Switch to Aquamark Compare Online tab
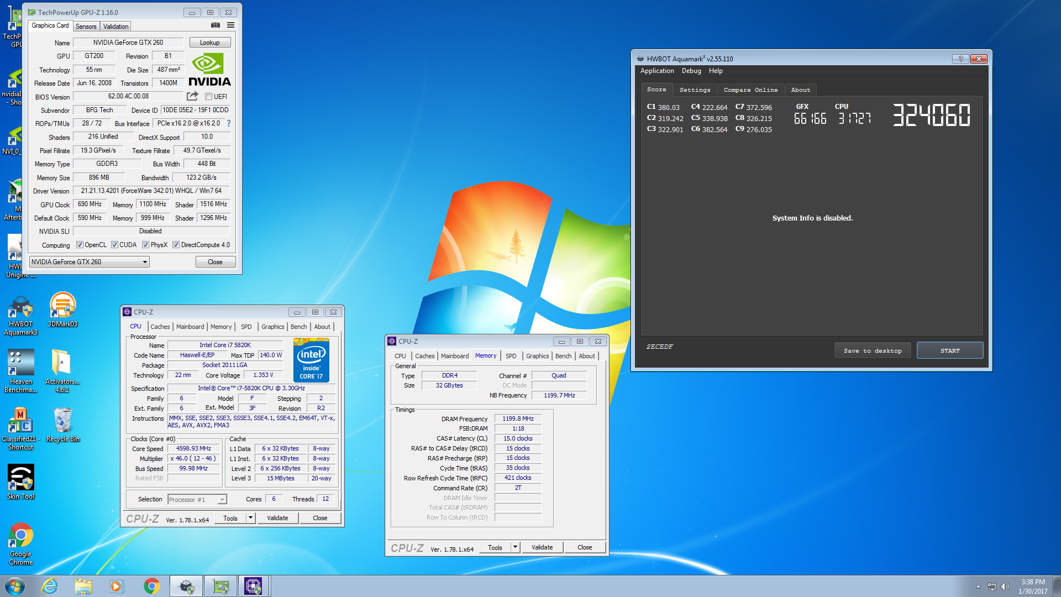Viewport: 1061px width, 597px height. pos(750,90)
